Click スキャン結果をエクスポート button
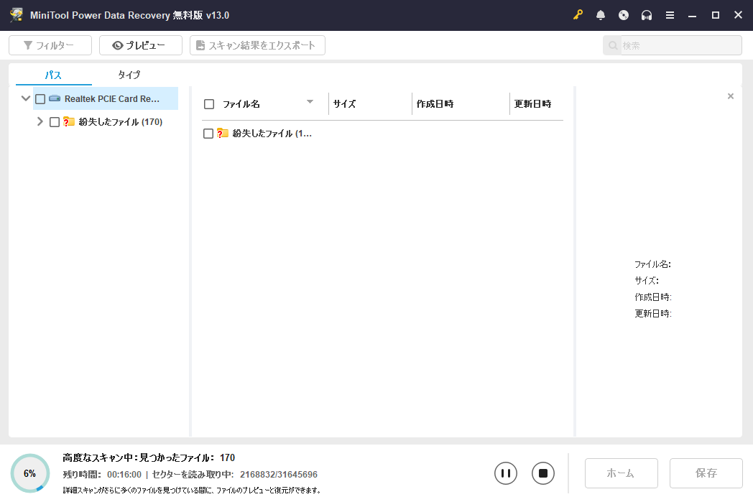This screenshot has height=502, width=753. tap(257, 45)
